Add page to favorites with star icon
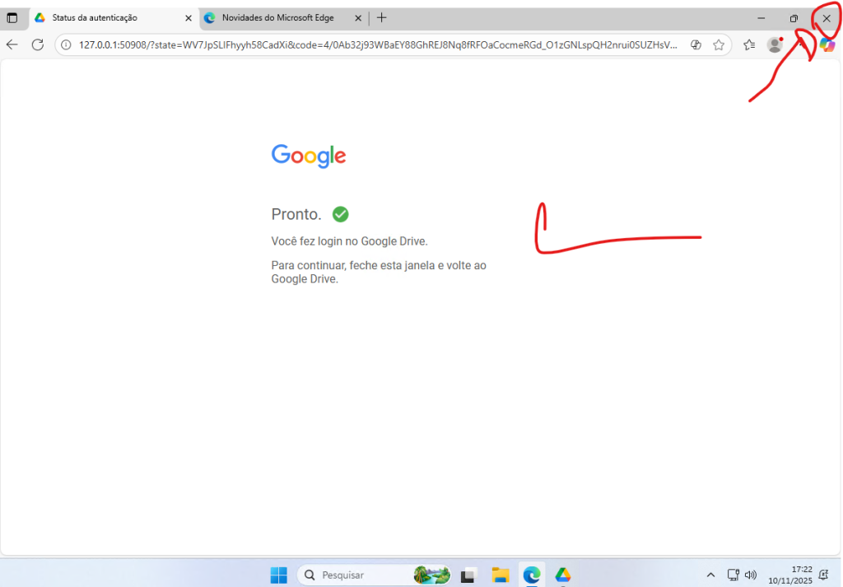843x587 pixels. 719,45
